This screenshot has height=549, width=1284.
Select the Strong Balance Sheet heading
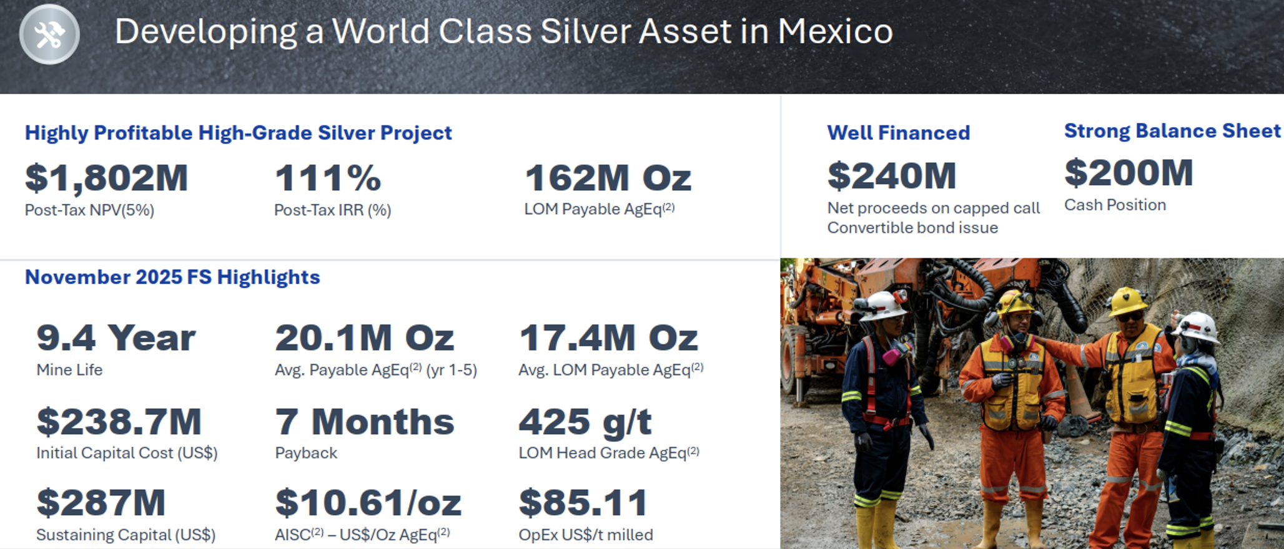tap(1172, 131)
